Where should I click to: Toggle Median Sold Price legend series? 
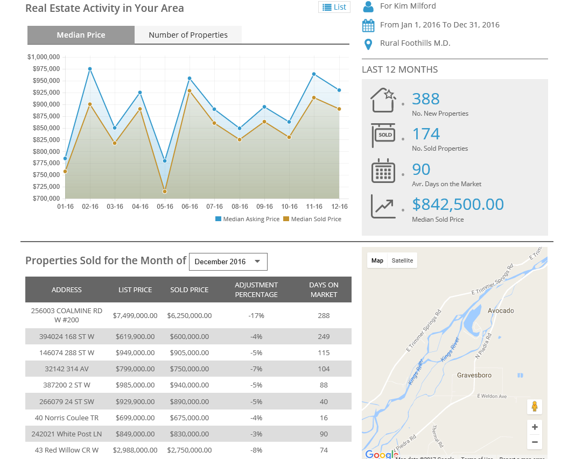[x=312, y=219]
